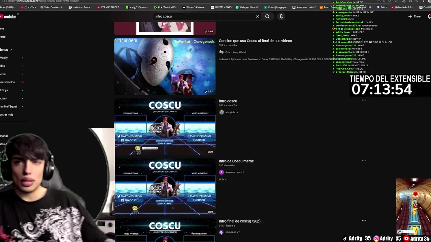This screenshot has width=431, height=242.
Task: Open video 'Cancion que usa Coscu al final de sus videos'
Action: (x=255, y=41)
